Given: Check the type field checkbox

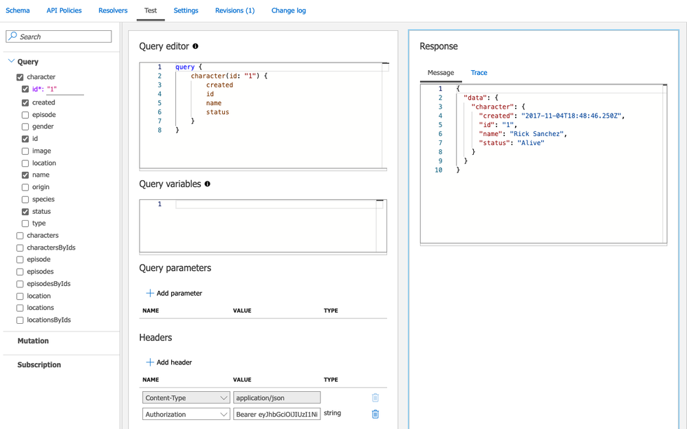Looking at the screenshot, I should 25,223.
